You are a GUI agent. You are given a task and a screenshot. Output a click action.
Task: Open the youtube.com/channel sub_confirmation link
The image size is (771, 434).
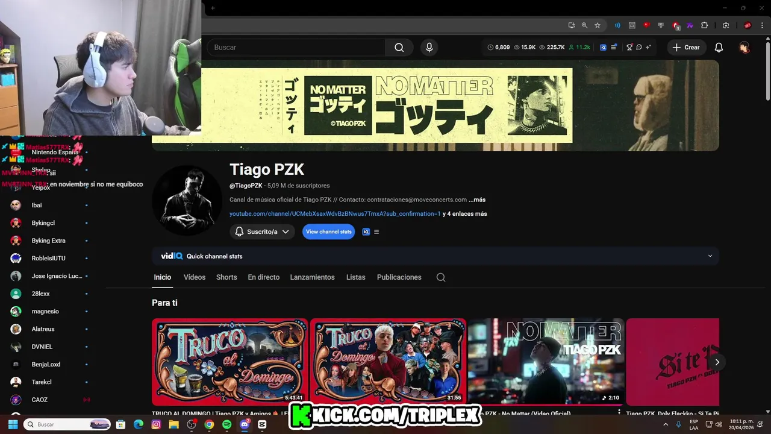[335, 213]
